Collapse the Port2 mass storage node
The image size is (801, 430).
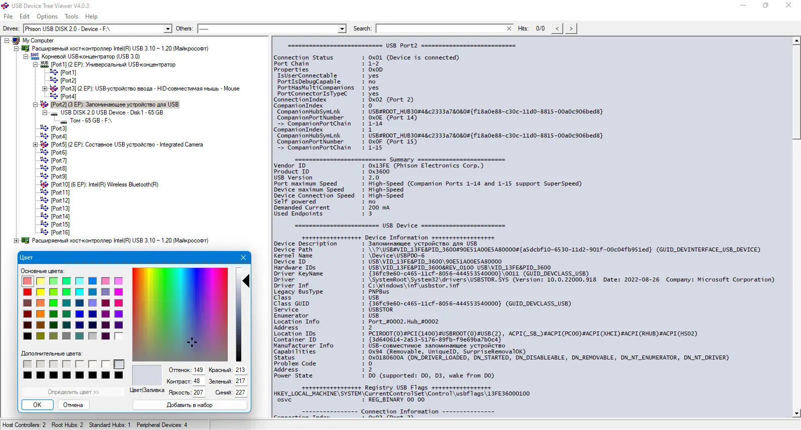36,104
